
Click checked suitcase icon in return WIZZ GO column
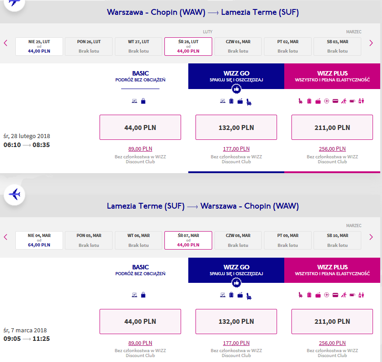pyautogui.click(x=232, y=295)
